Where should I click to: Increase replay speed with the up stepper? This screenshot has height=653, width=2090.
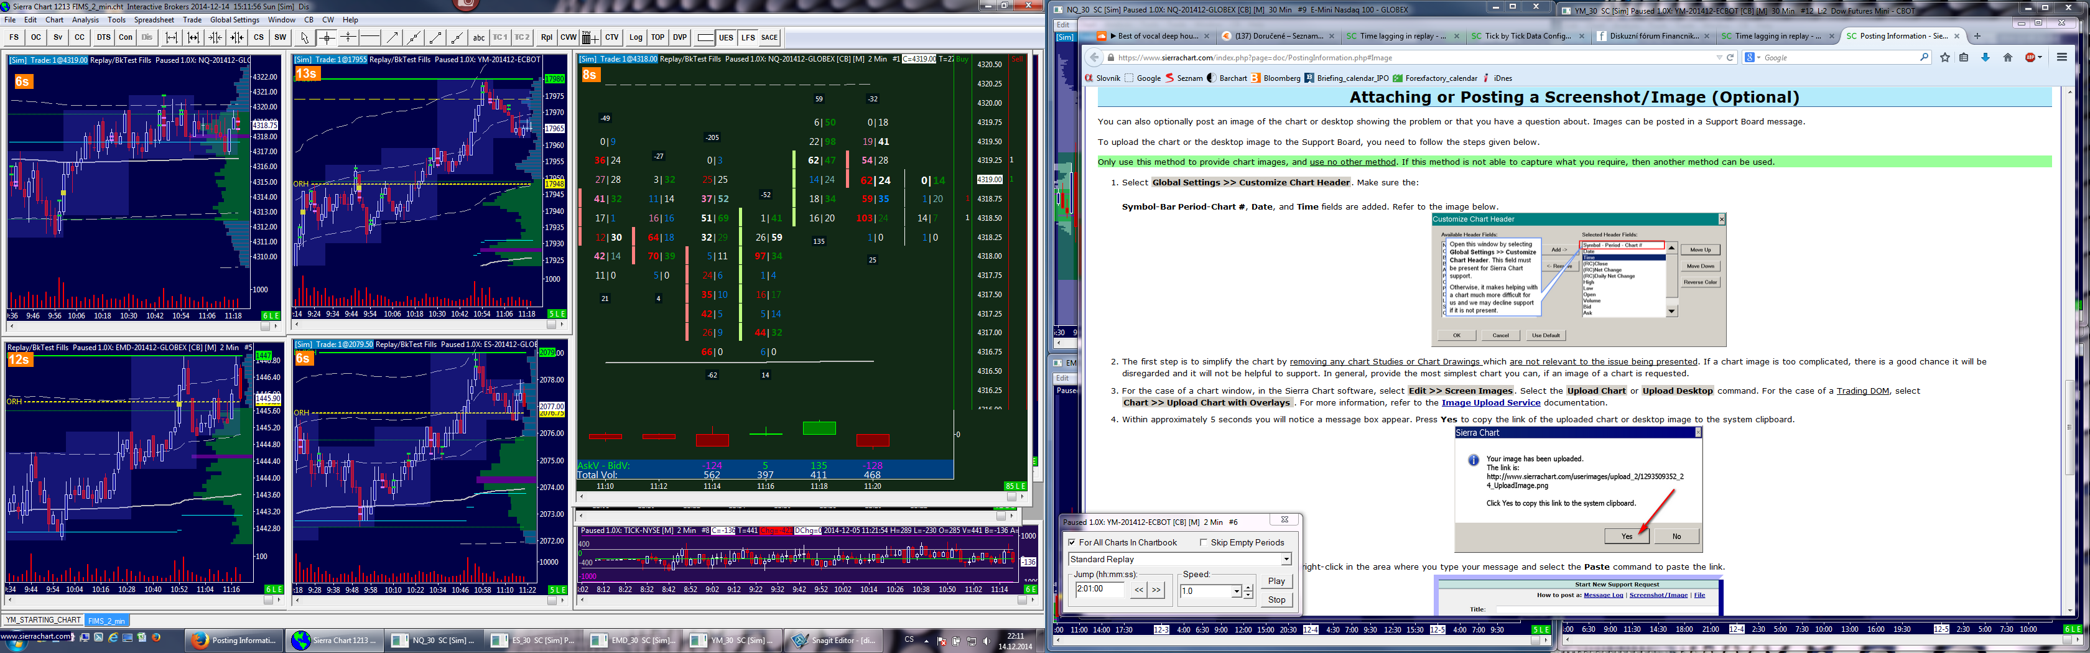[1248, 587]
